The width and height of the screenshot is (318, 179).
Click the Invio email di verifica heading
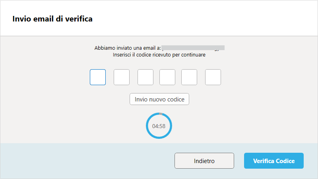tap(52, 19)
